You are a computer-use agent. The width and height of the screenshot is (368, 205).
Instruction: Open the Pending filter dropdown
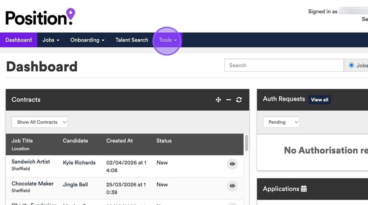coord(281,122)
